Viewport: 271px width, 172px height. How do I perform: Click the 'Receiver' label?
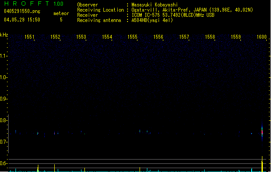[87, 15]
